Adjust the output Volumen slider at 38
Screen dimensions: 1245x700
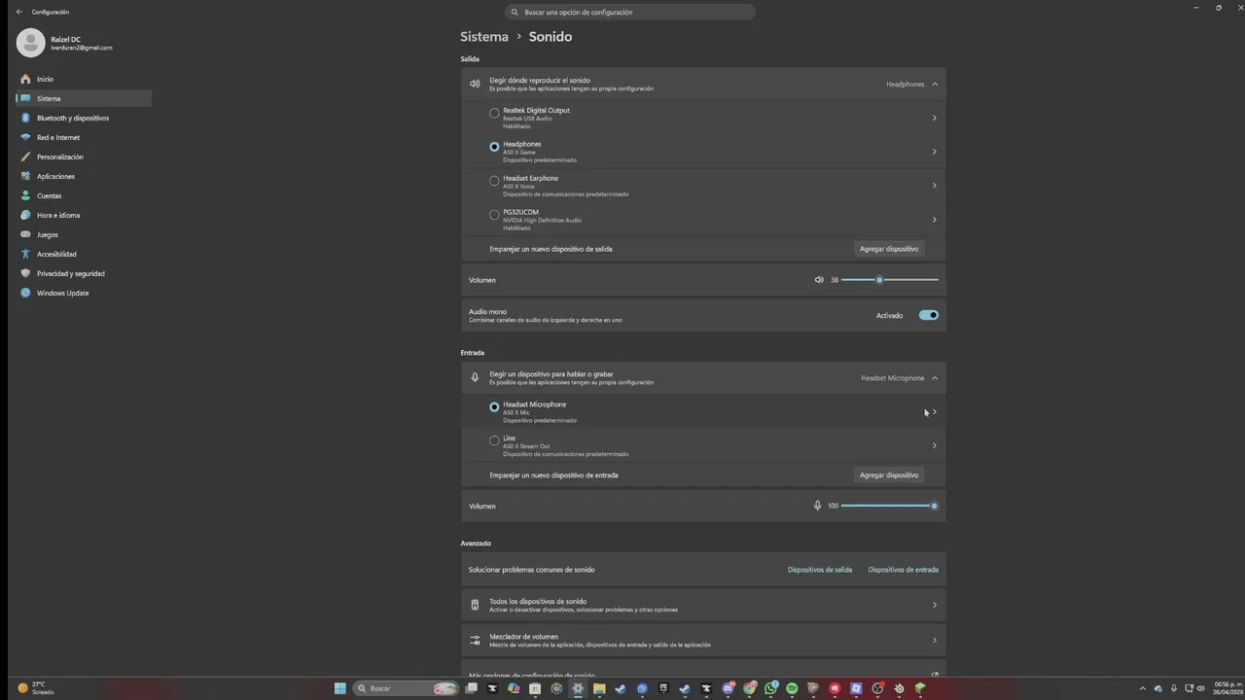coord(890,280)
